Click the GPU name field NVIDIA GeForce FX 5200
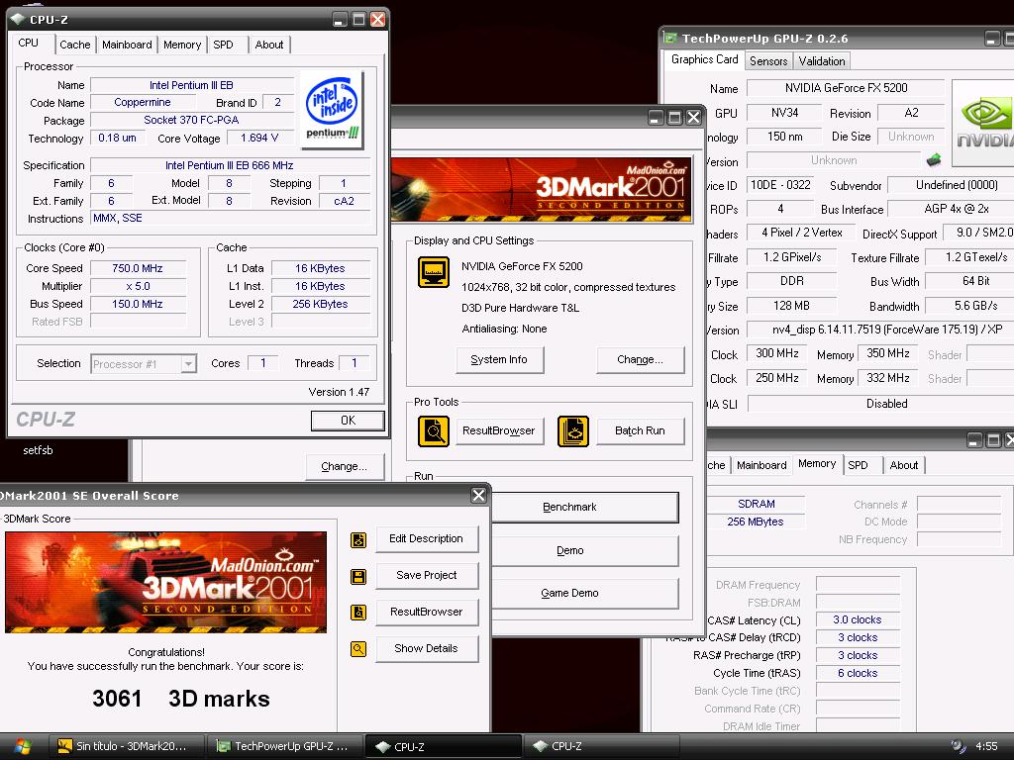 [846, 88]
